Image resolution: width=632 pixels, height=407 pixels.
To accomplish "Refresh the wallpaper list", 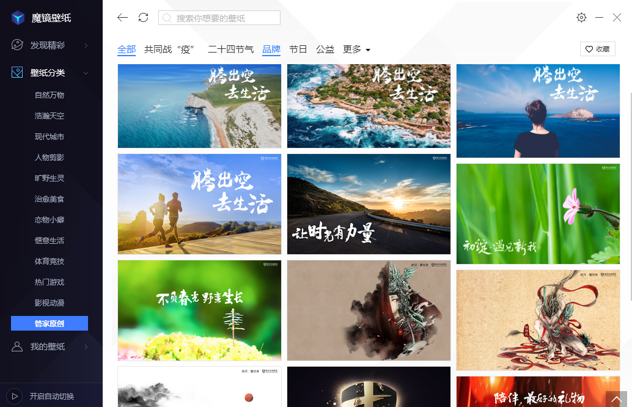I will point(143,18).
